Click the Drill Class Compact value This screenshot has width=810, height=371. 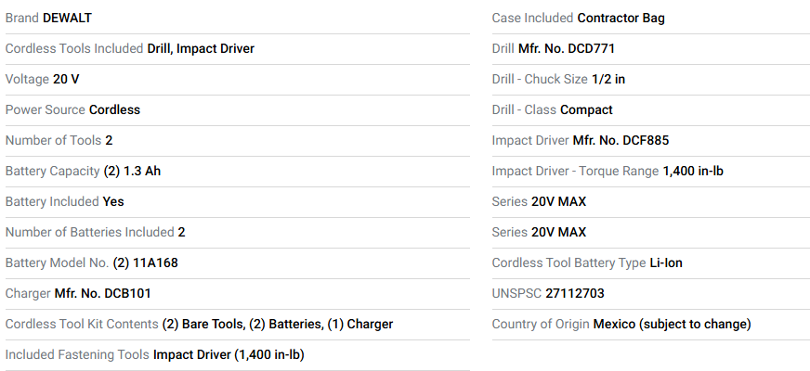pyautogui.click(x=586, y=109)
